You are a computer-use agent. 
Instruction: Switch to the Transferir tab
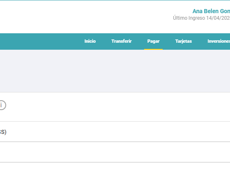coord(122,41)
